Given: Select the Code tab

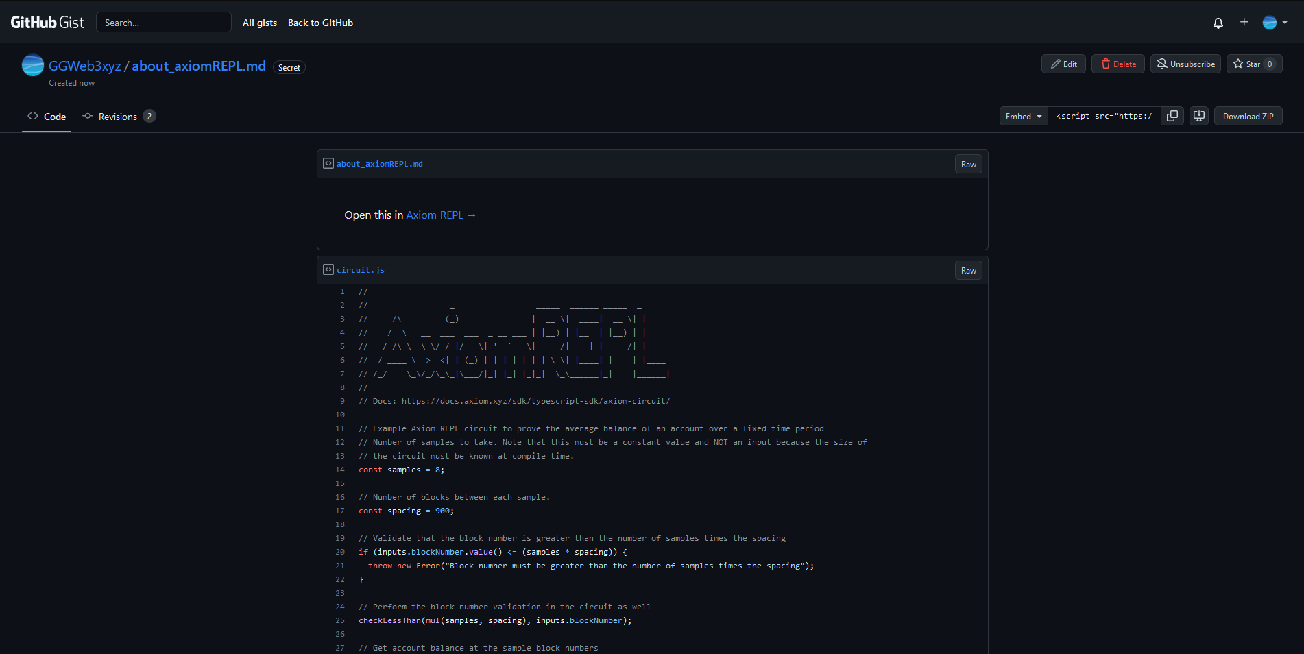Looking at the screenshot, I should [47, 117].
